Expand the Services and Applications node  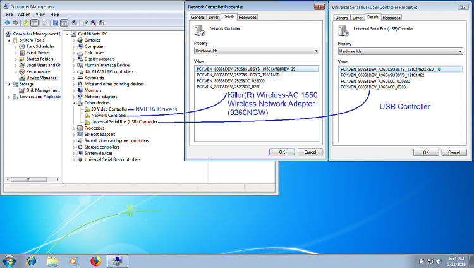[9, 97]
